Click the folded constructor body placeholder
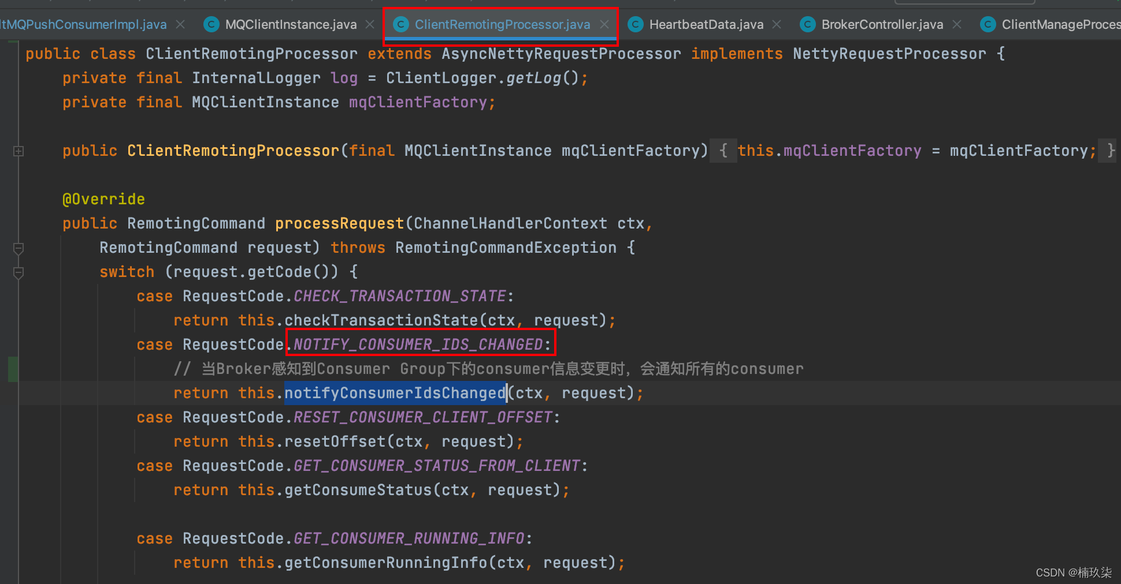 [x=723, y=151]
